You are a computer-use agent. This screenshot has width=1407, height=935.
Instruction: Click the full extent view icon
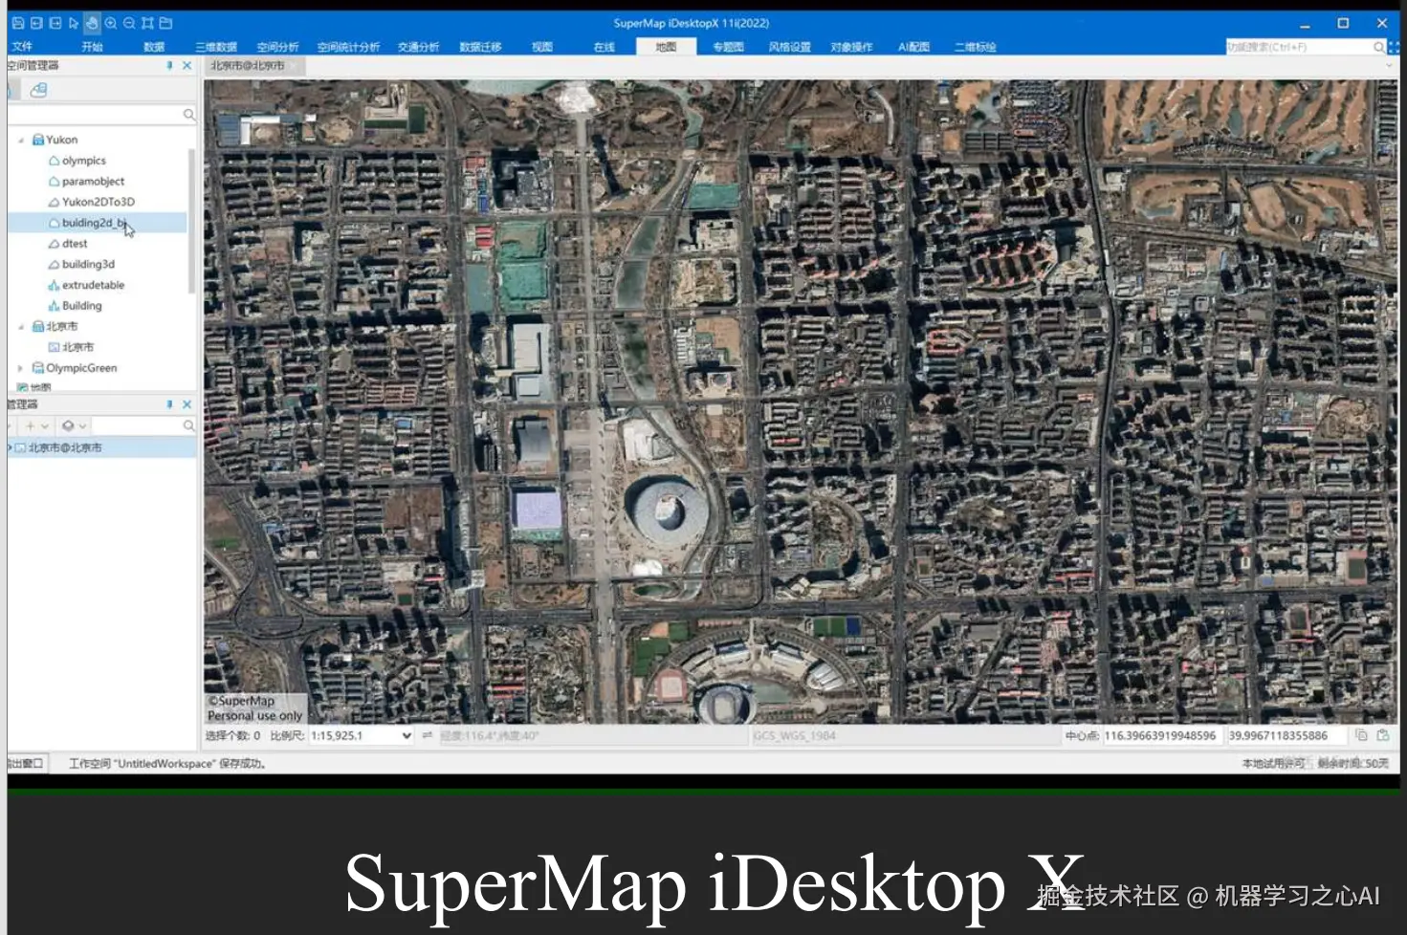(x=147, y=23)
